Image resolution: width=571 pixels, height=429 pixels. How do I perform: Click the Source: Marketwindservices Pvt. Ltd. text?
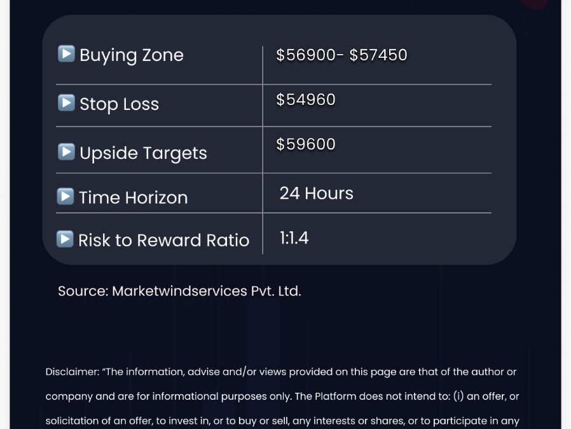[179, 291]
